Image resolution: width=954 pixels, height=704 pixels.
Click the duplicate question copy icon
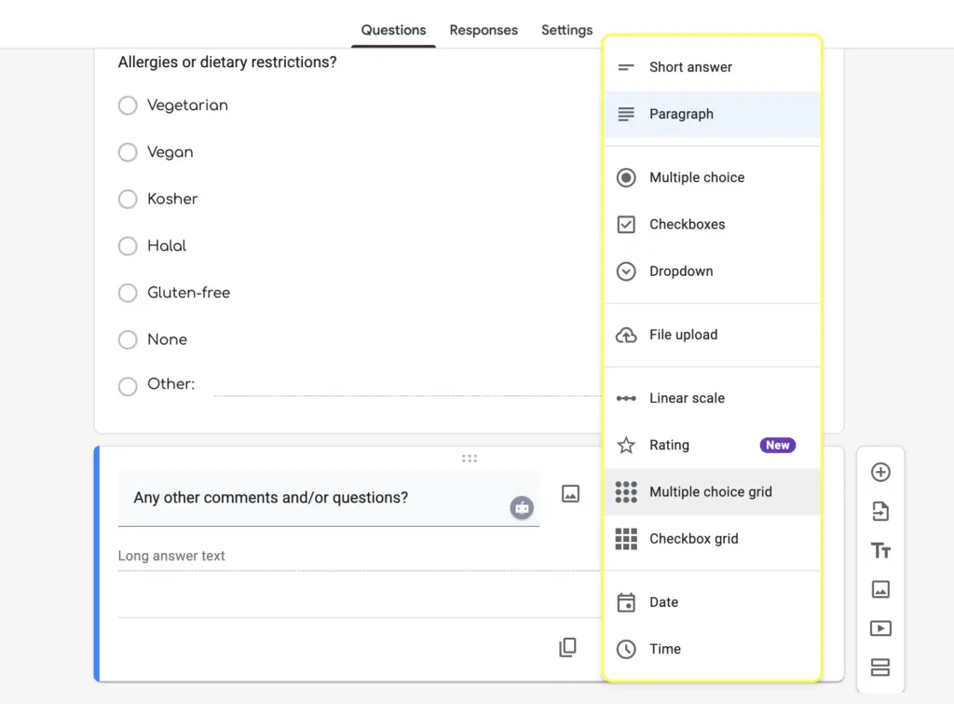pyautogui.click(x=567, y=647)
